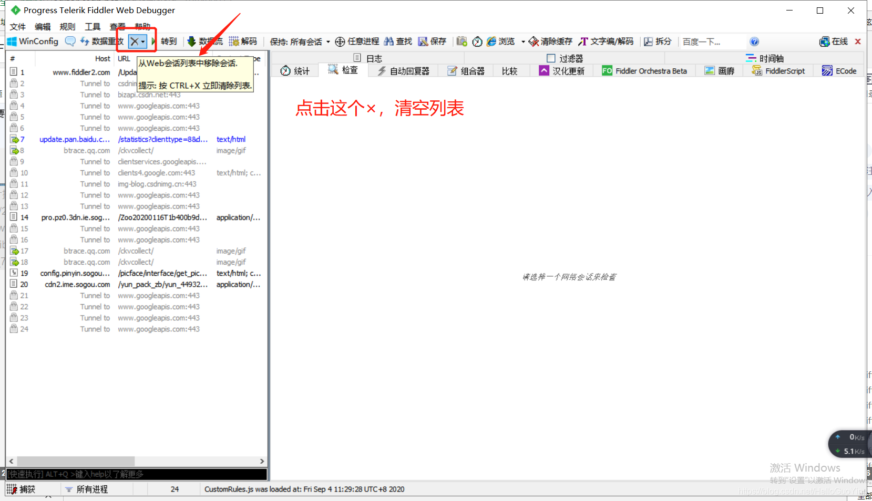Open the 浏览 browse dropdown arrow
Image resolution: width=872 pixels, height=501 pixels.
point(523,41)
